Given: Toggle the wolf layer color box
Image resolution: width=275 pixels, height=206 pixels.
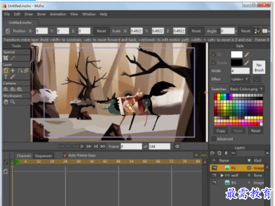Looking at the screenshot, I should click(x=249, y=175).
